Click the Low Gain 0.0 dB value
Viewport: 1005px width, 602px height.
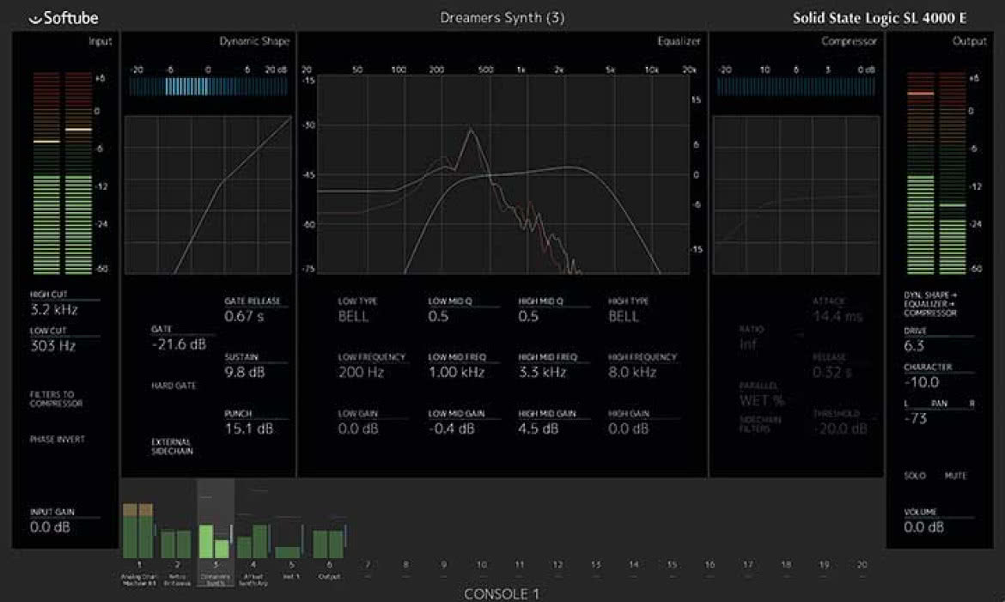(x=357, y=429)
